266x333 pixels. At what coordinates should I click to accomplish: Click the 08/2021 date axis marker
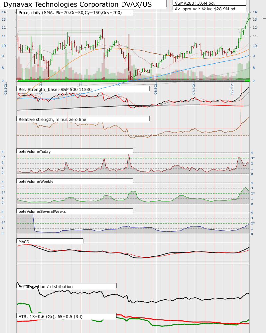[x=232, y=88]
